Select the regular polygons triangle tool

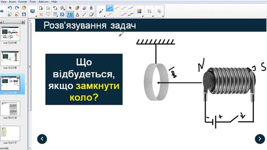77,15
